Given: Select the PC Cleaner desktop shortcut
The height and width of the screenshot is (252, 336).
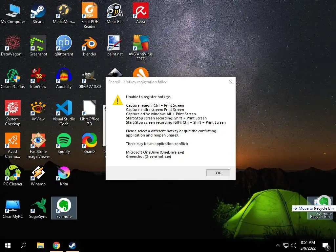Looking at the screenshot, I should 13,176.
